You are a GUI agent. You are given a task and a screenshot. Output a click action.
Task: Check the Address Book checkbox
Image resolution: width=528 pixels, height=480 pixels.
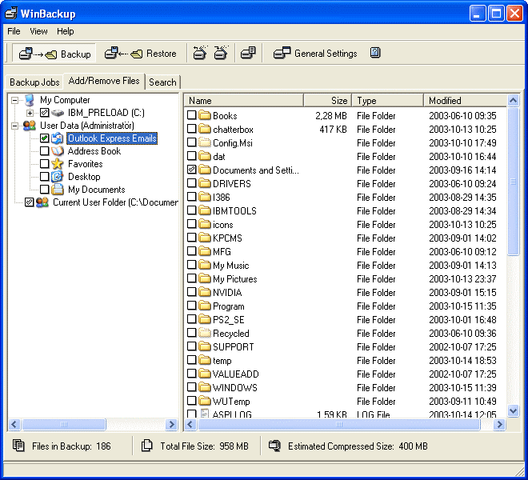[44, 151]
